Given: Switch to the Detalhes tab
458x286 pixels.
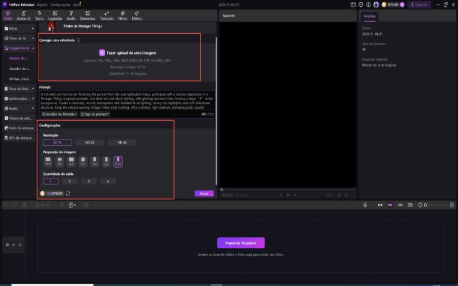Looking at the screenshot, I should point(369,17).
